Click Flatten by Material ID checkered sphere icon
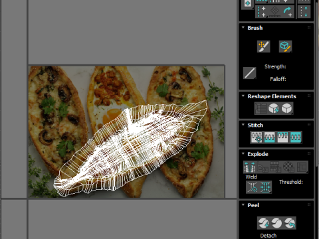Image resolution: width=319 pixels, height=239 pixels. tap(289, 167)
